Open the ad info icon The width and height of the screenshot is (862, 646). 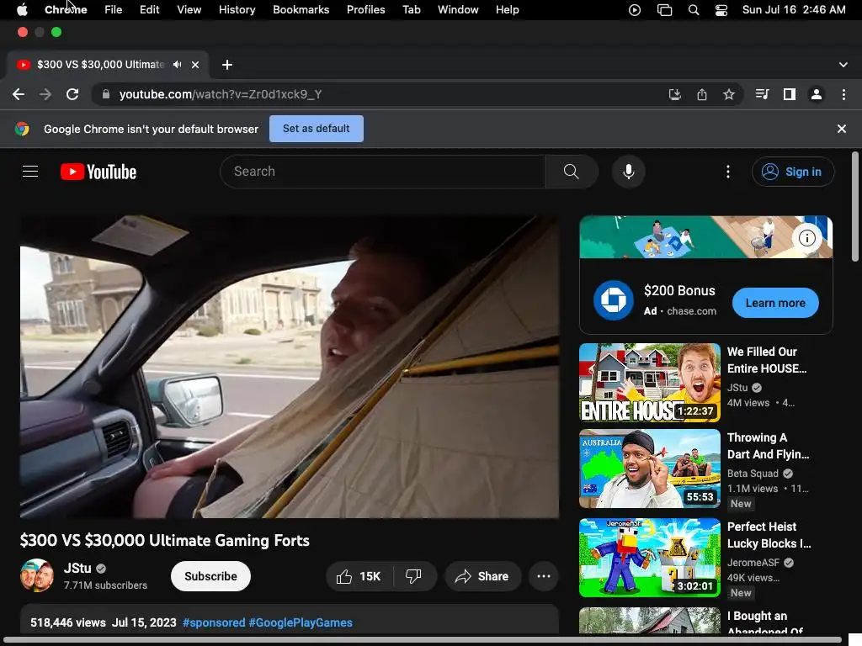click(x=806, y=238)
